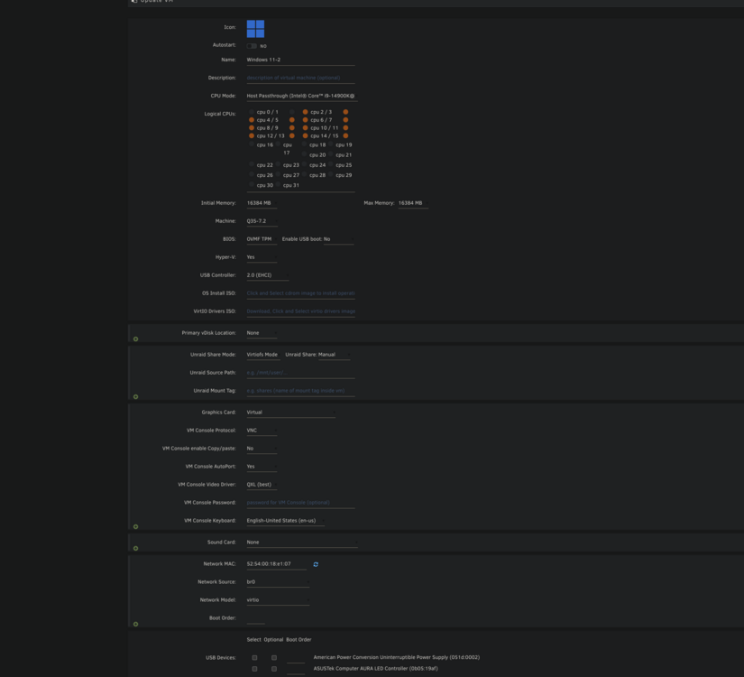Check Select box for American Power Conversion UPS

tap(255, 658)
